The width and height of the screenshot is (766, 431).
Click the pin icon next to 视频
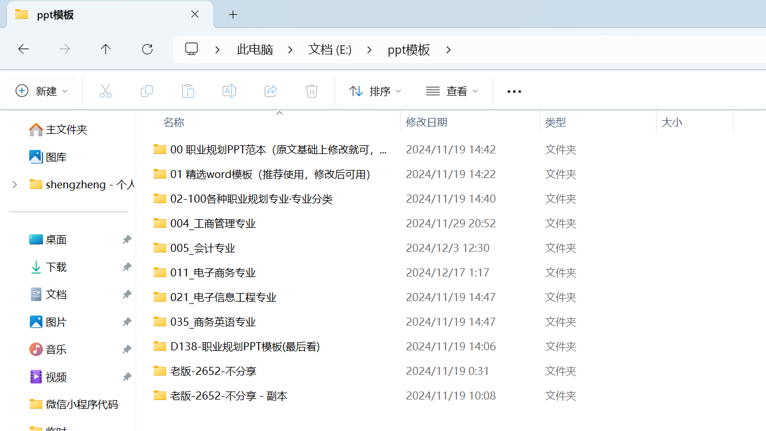click(127, 377)
